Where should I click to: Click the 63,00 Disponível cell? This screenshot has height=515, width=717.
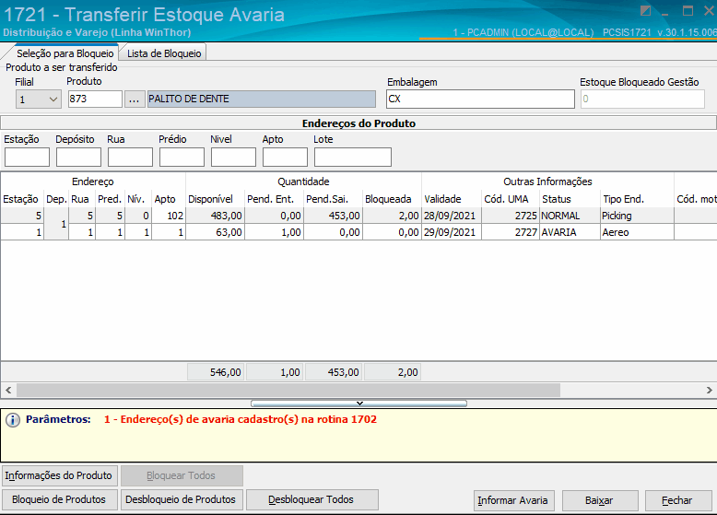pos(215,232)
